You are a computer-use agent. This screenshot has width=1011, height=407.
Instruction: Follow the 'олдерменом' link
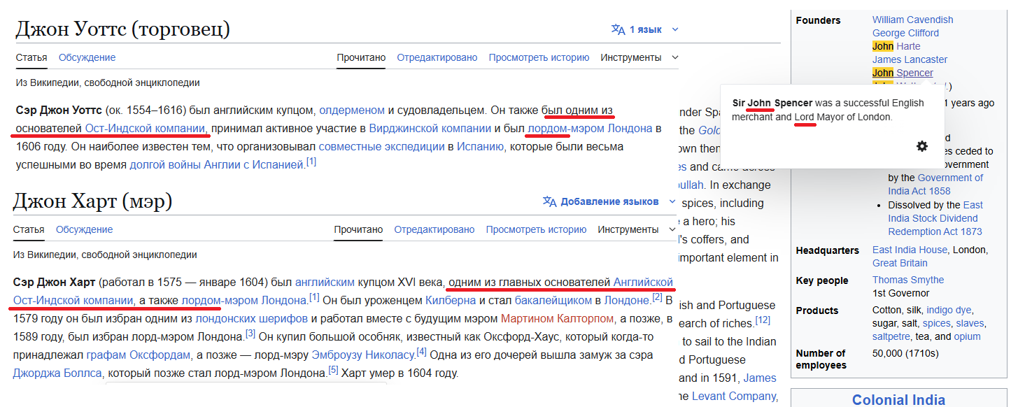pyautogui.click(x=352, y=110)
